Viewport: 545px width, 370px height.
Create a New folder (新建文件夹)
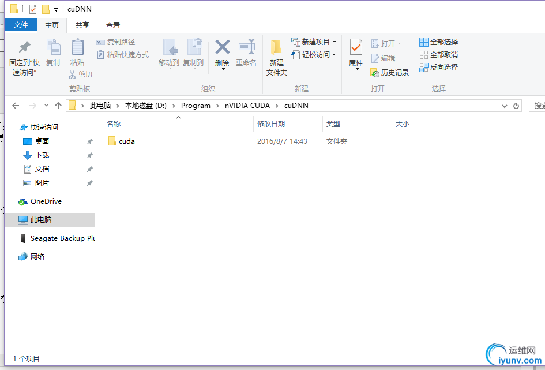(x=277, y=57)
